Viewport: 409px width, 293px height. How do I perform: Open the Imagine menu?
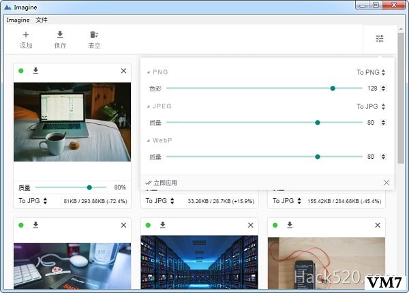tap(18, 20)
